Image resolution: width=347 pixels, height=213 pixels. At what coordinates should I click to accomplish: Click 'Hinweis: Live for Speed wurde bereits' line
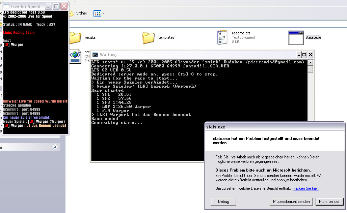pyautogui.click(x=36, y=101)
